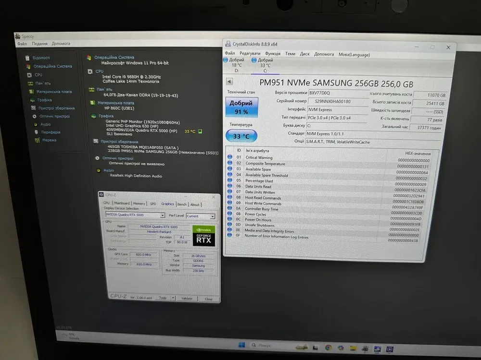Click the Windows Start button
The image size is (481, 360).
241,345
